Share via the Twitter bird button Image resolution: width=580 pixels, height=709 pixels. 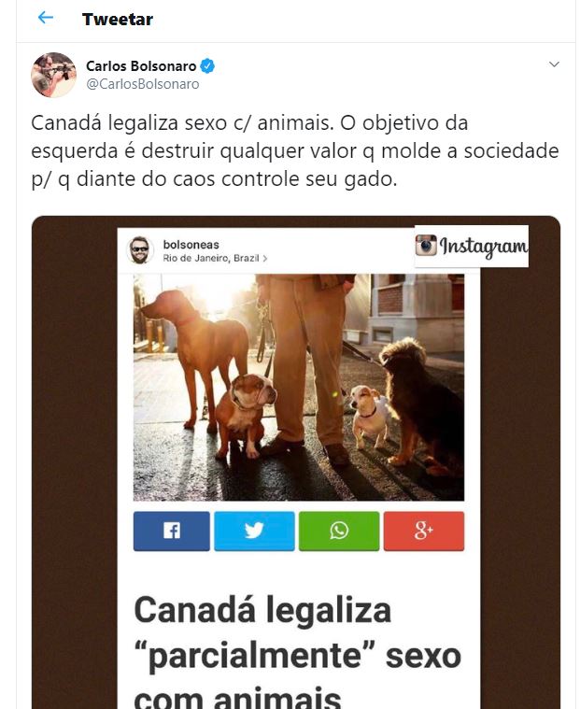[254, 531]
